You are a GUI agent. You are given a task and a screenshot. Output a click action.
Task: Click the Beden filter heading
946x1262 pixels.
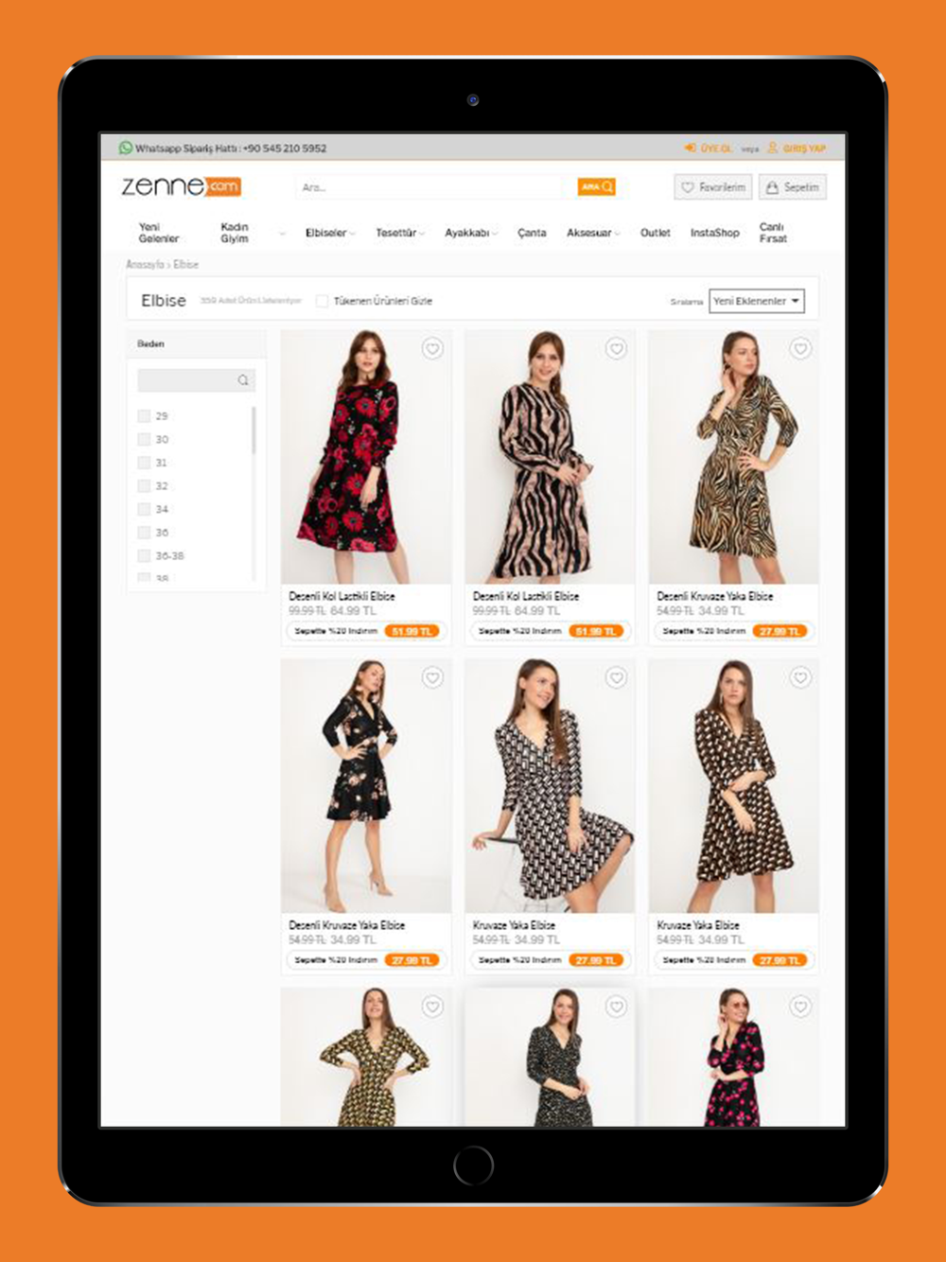click(150, 344)
